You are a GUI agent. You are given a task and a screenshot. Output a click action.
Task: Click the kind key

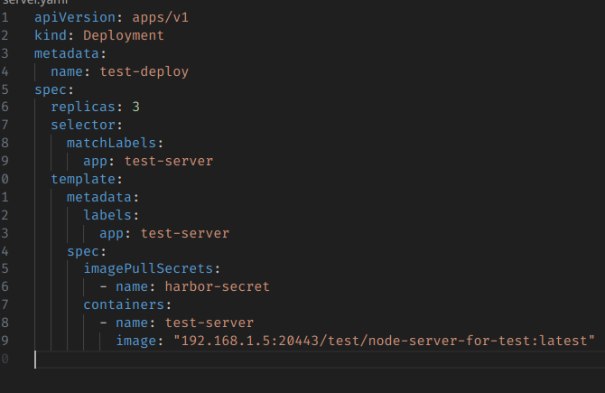point(51,35)
